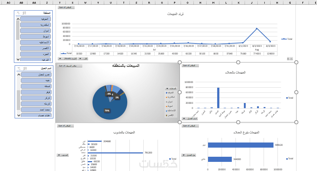Image resolution: width=317 pixels, height=171 pixels.
Task: Click the tallest bar in customers chart
Action: (218, 98)
